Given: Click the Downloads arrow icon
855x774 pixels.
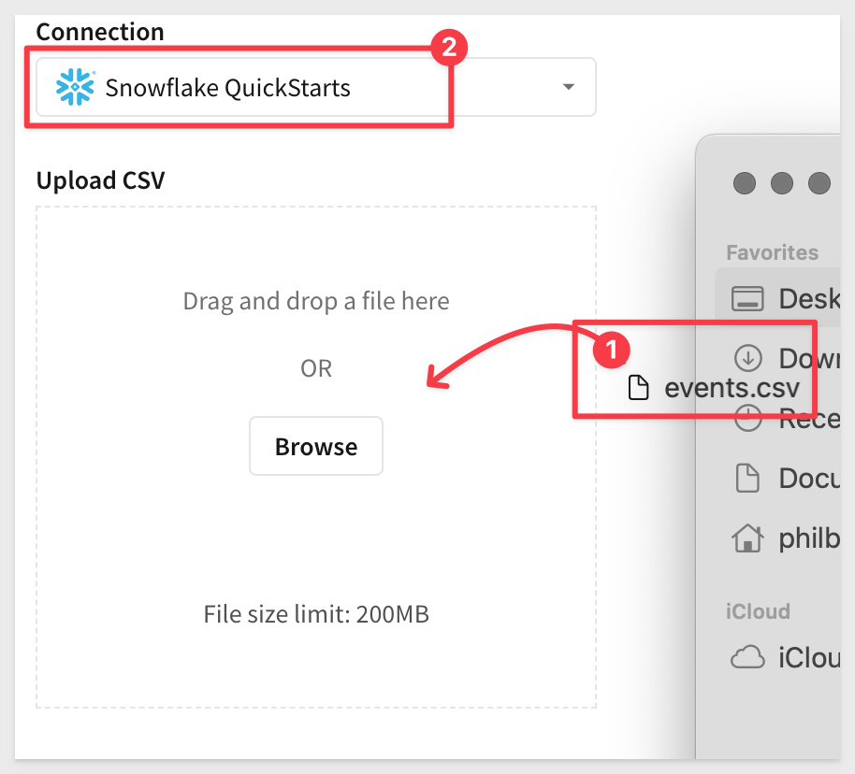Looking at the screenshot, I should [x=747, y=358].
